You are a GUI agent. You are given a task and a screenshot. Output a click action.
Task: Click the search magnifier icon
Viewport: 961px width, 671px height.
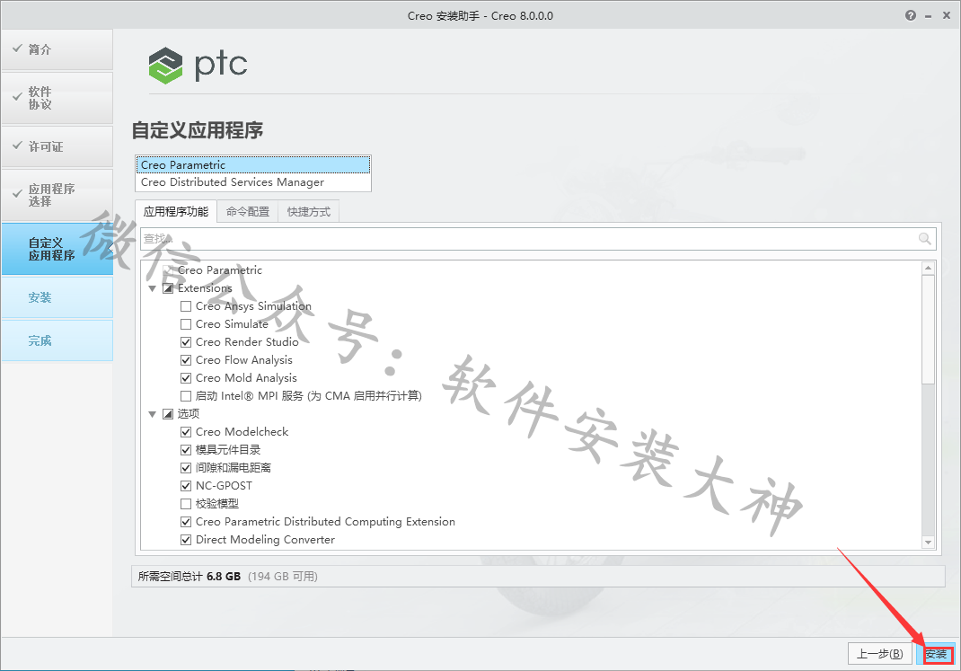[924, 238]
